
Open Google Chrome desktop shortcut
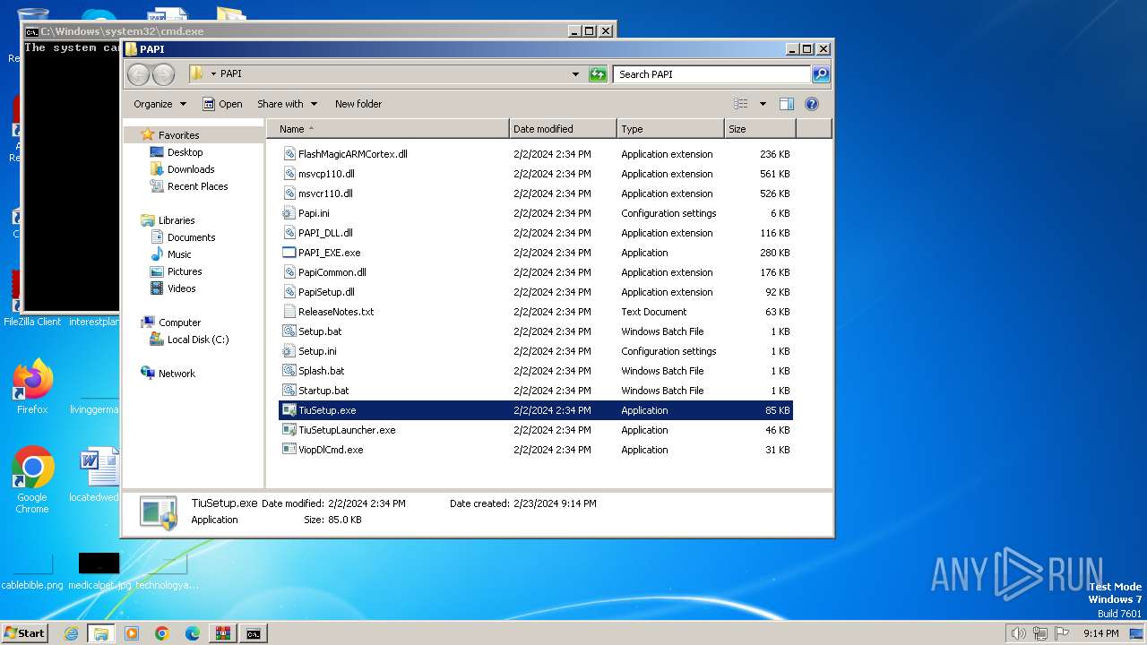[32, 480]
